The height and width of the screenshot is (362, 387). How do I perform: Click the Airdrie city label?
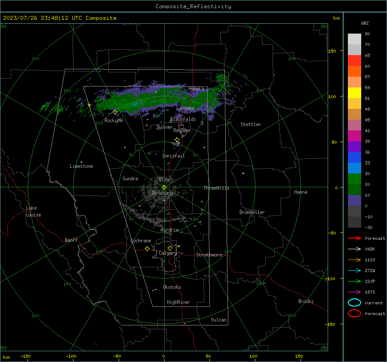coord(169,230)
